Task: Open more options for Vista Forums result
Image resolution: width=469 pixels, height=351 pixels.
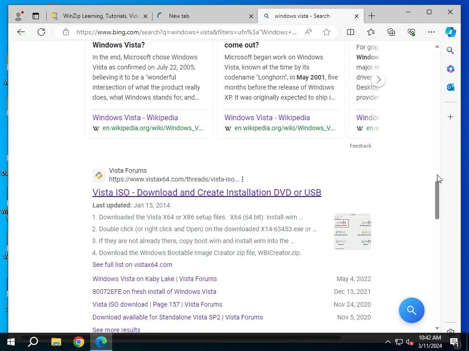Action: 243,179
